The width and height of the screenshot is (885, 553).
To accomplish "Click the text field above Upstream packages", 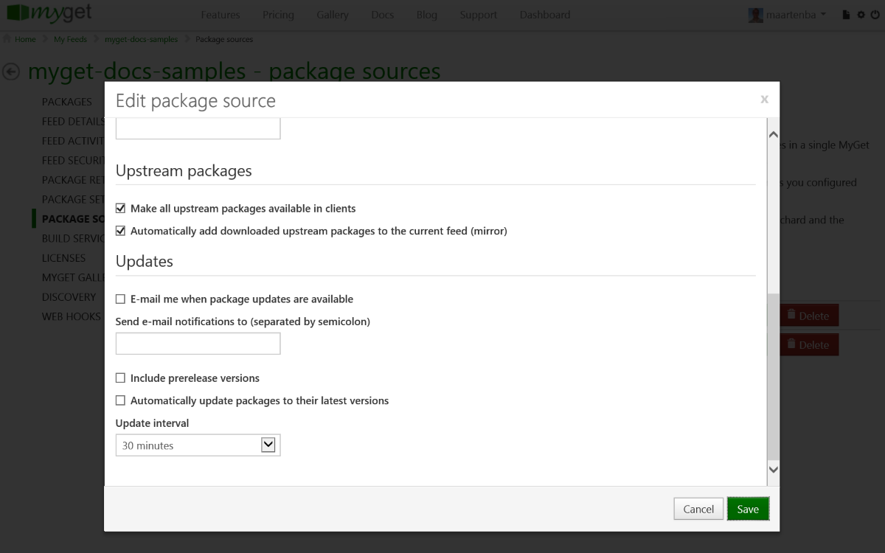I will [198, 128].
